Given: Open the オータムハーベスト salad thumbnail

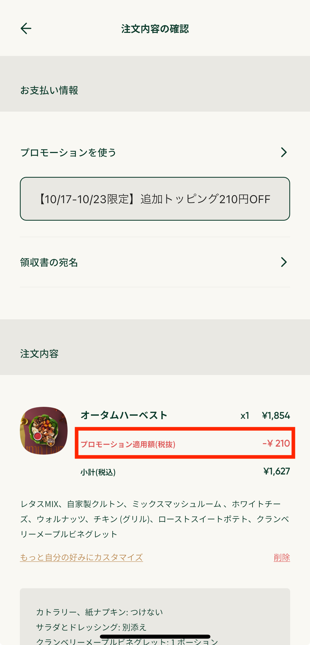Looking at the screenshot, I should tap(44, 431).
